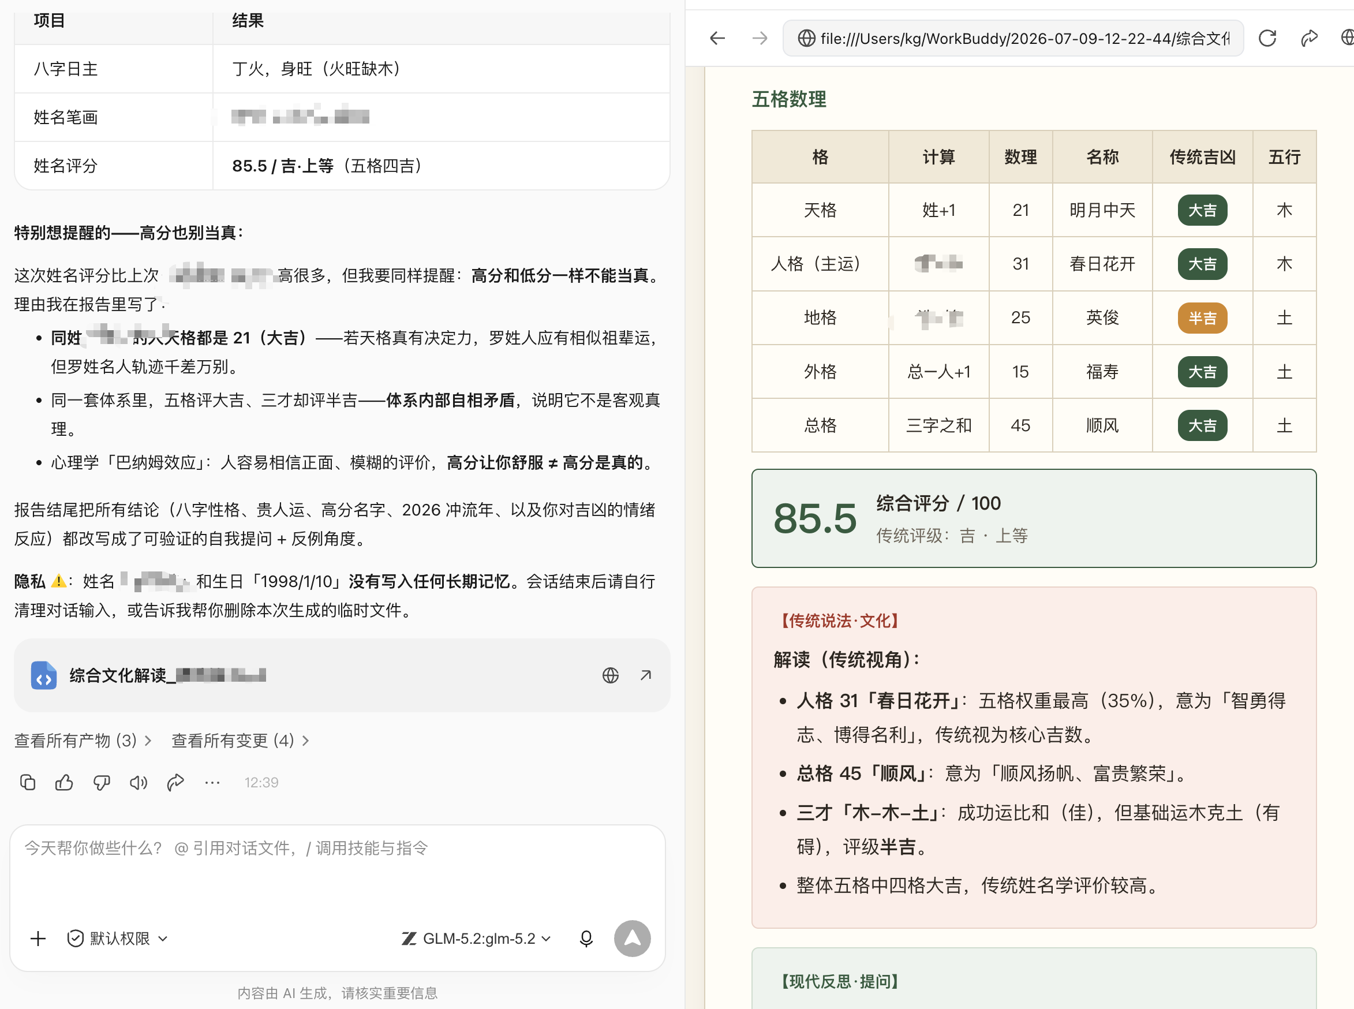Viewport: 1354px width, 1009px height.
Task: Click the file URL address bar
Action: click(1012, 39)
